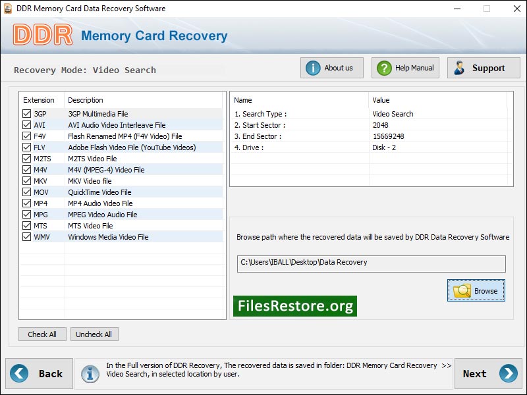The image size is (527, 395).
Task: Uncheck the 3GP Multimedia File extension
Action: (x=25, y=113)
